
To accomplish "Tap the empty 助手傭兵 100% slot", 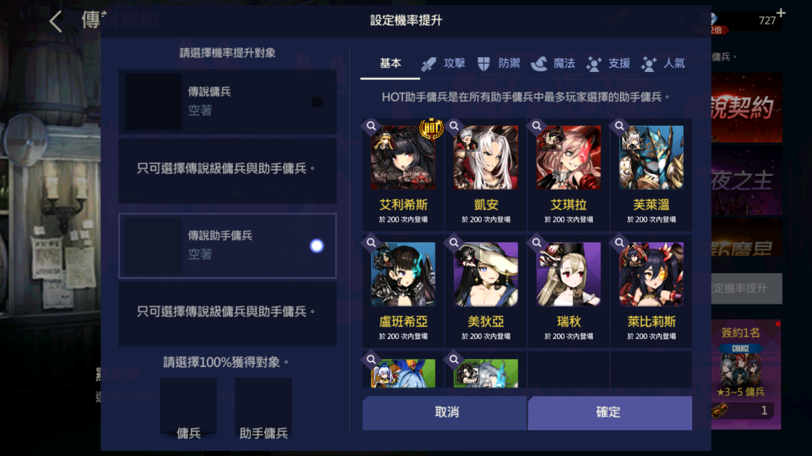I will coord(263,406).
